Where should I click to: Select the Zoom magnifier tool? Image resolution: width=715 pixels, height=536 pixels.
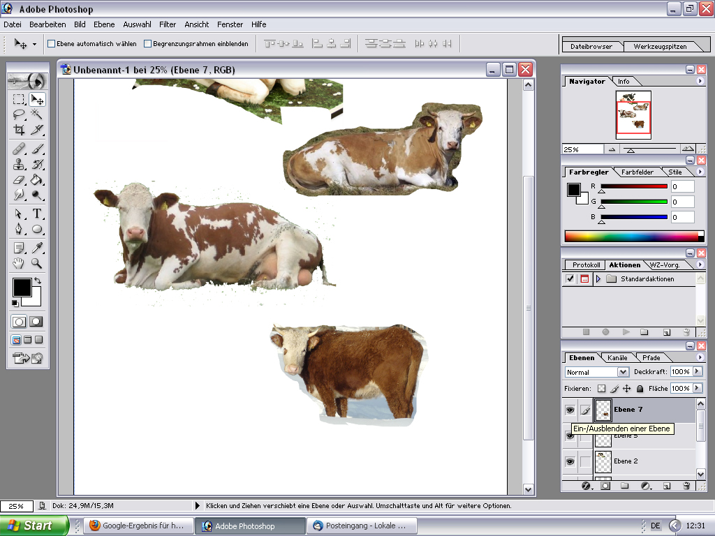click(36, 263)
